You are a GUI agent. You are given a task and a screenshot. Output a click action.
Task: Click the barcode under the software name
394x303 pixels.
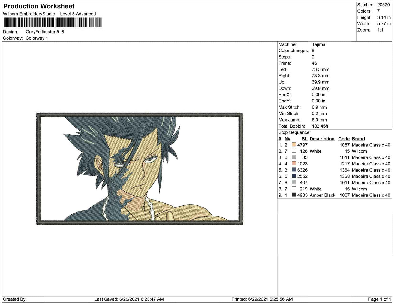point(53,22)
